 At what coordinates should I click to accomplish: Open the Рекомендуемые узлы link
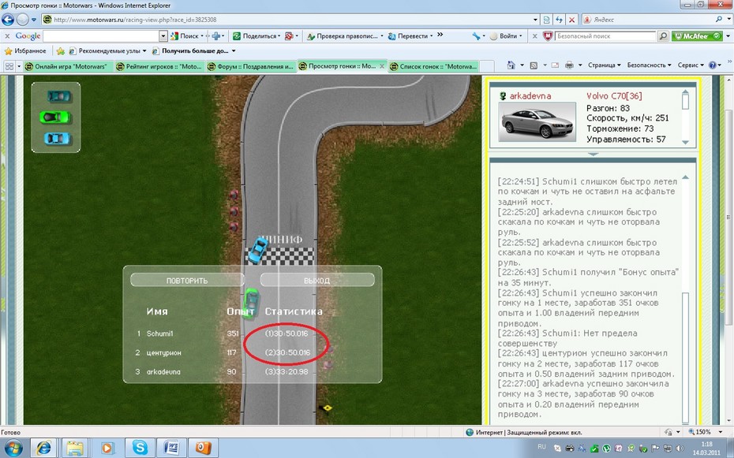107,51
